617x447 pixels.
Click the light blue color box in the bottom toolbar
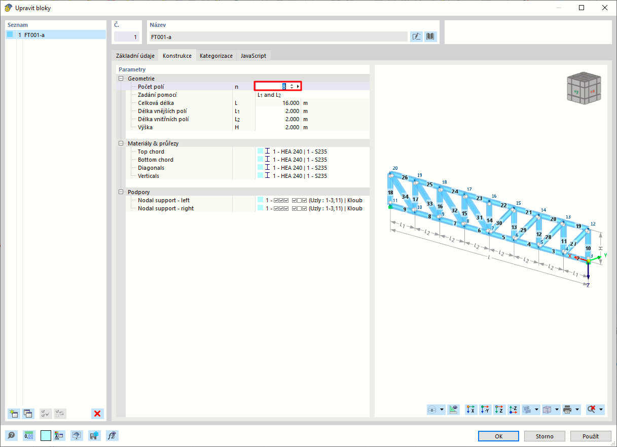pyautogui.click(x=46, y=435)
